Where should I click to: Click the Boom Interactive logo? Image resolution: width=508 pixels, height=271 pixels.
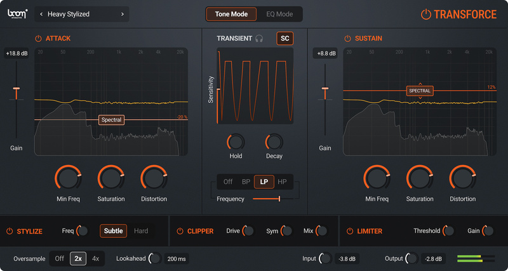[18, 14]
